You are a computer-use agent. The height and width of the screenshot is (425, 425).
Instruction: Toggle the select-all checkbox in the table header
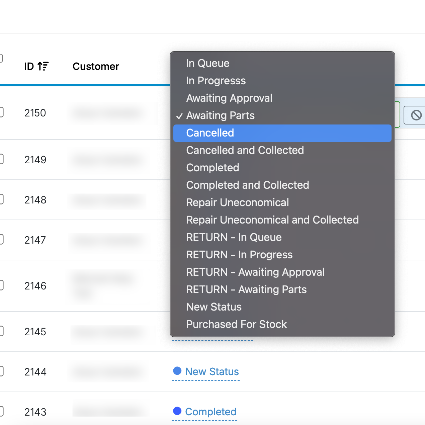1,58
